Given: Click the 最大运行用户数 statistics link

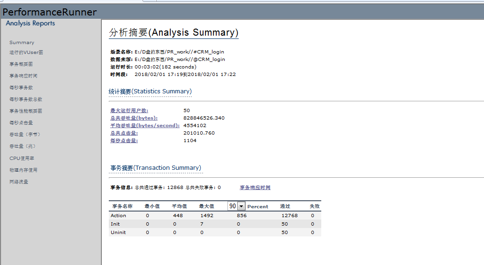Looking at the screenshot, I should (x=129, y=111).
